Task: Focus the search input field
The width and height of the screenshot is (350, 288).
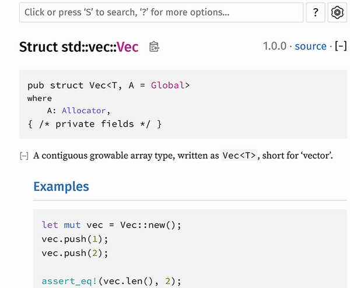Action: pos(161,12)
